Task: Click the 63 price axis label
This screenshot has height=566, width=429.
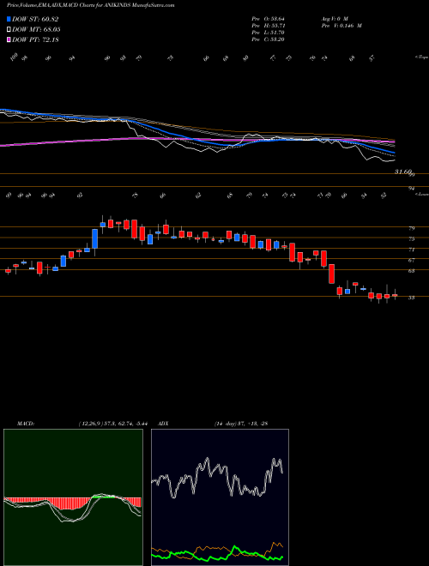Action: click(411, 270)
